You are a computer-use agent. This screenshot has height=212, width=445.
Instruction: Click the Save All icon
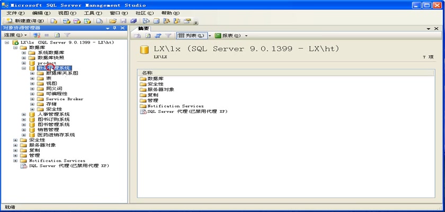[x=133, y=21]
